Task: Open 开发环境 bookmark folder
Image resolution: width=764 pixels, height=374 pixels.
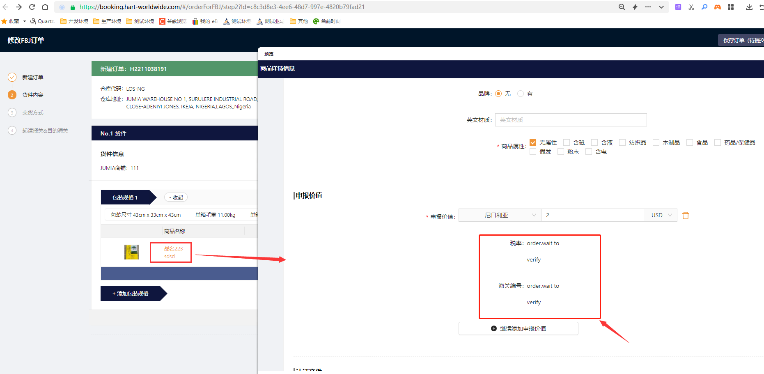Action: click(x=74, y=21)
